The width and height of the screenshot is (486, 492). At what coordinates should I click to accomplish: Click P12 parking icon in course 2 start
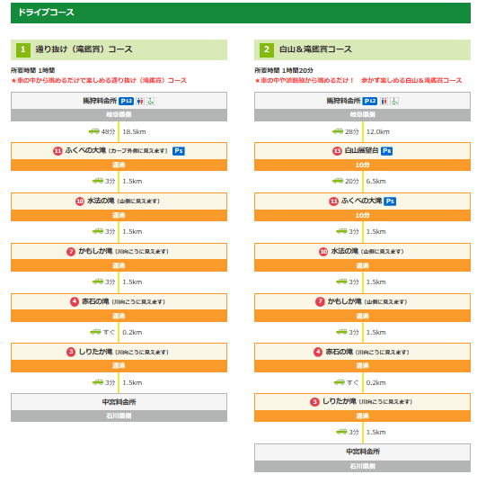(x=370, y=101)
